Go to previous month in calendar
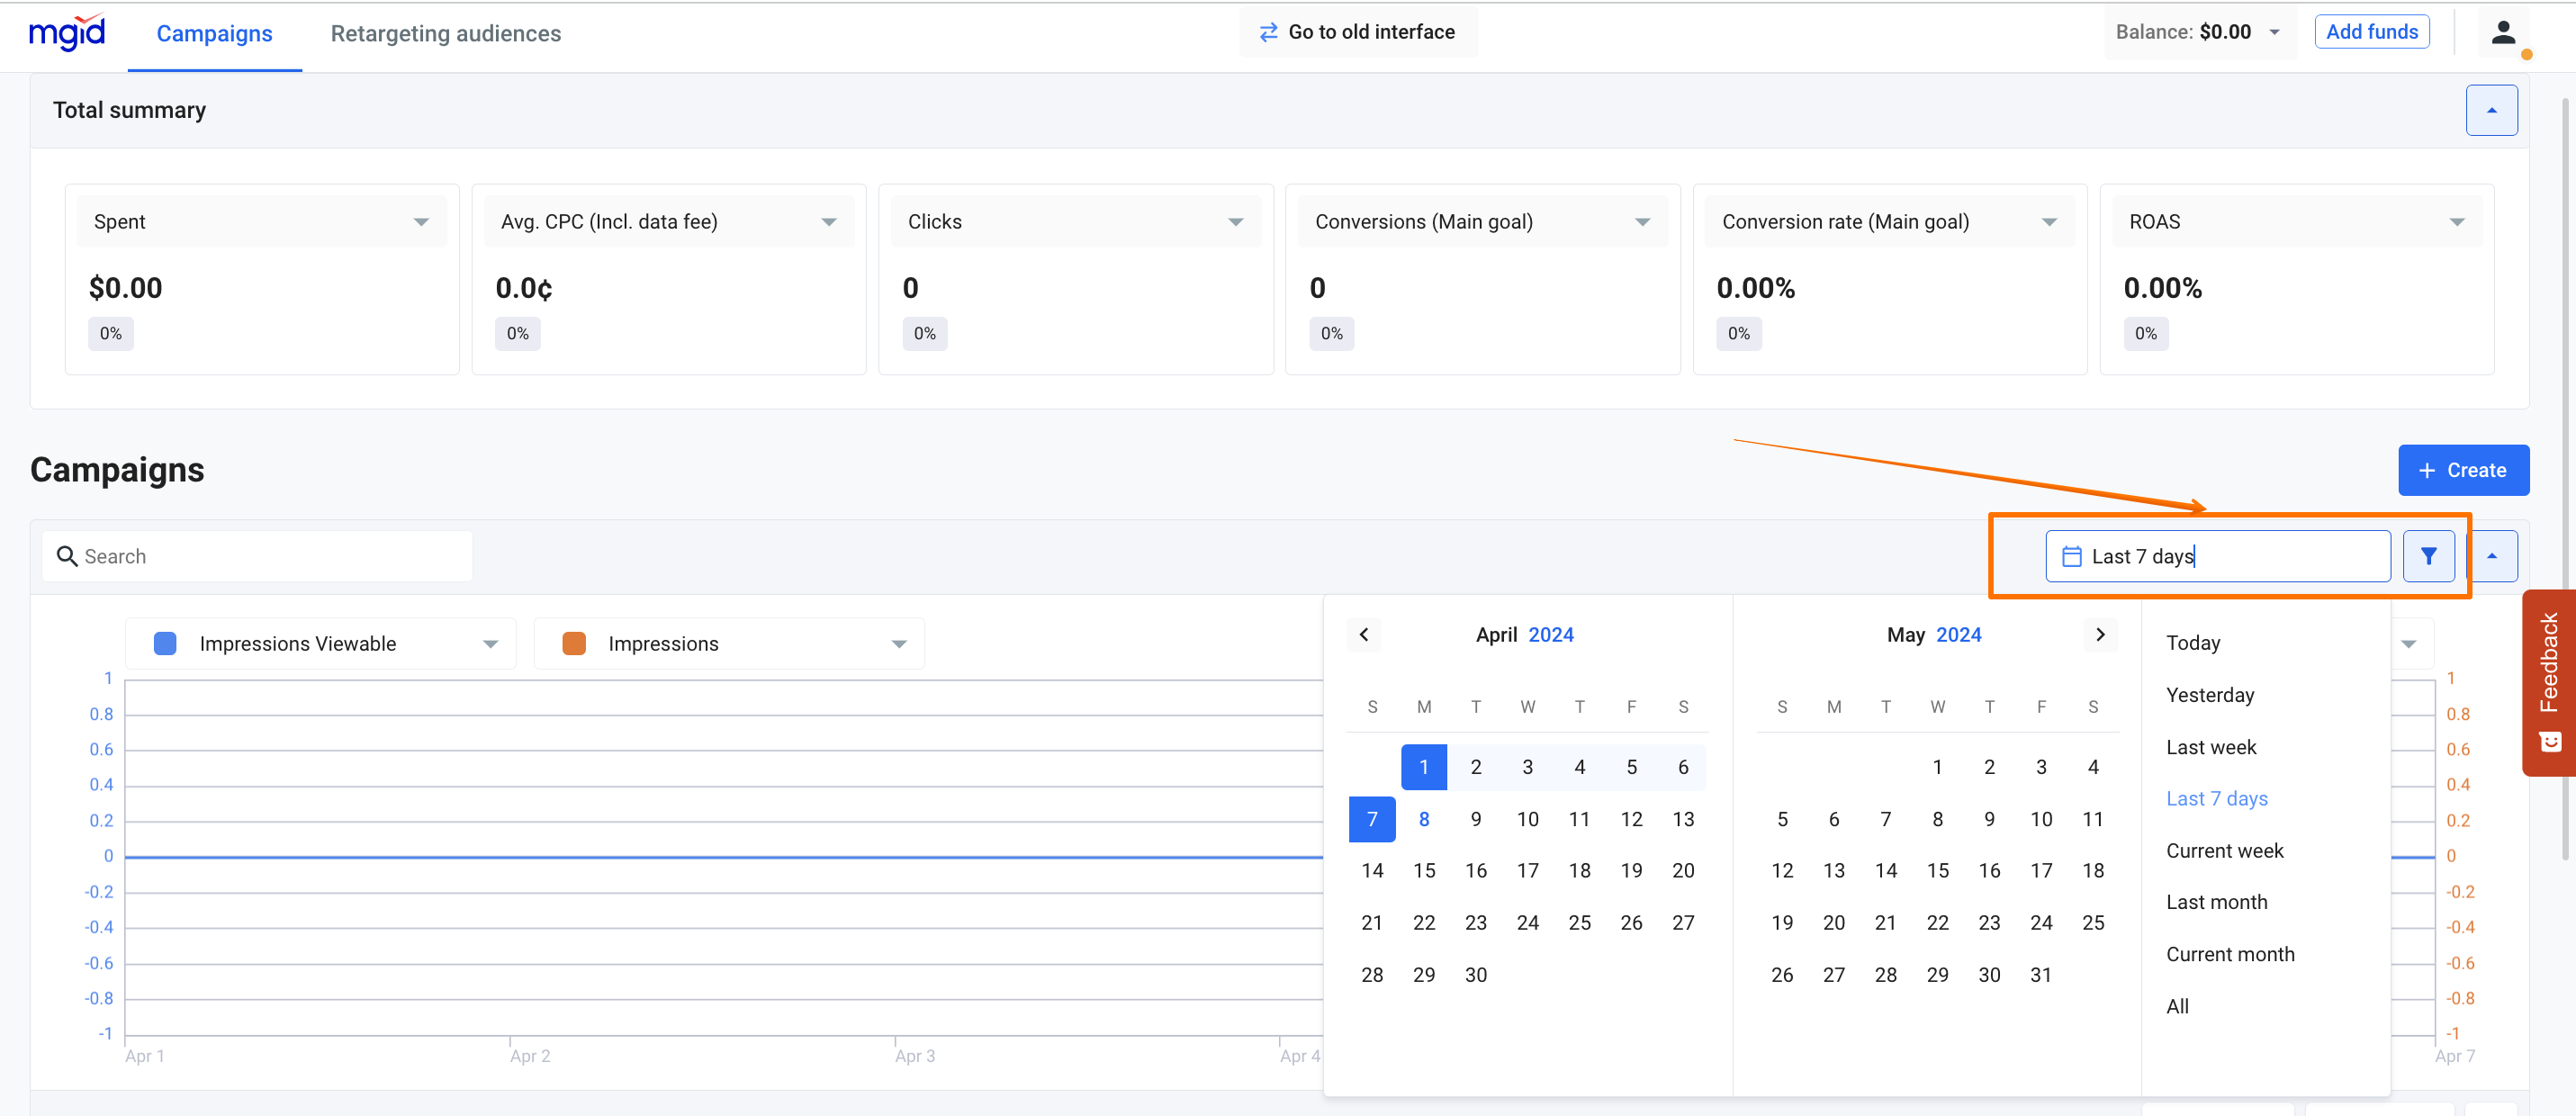The width and height of the screenshot is (2576, 1116). (1363, 634)
